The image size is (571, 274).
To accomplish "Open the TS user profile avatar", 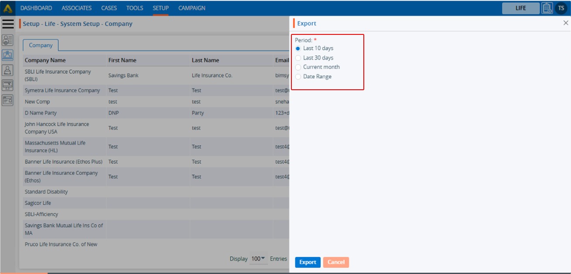I will coord(561,8).
